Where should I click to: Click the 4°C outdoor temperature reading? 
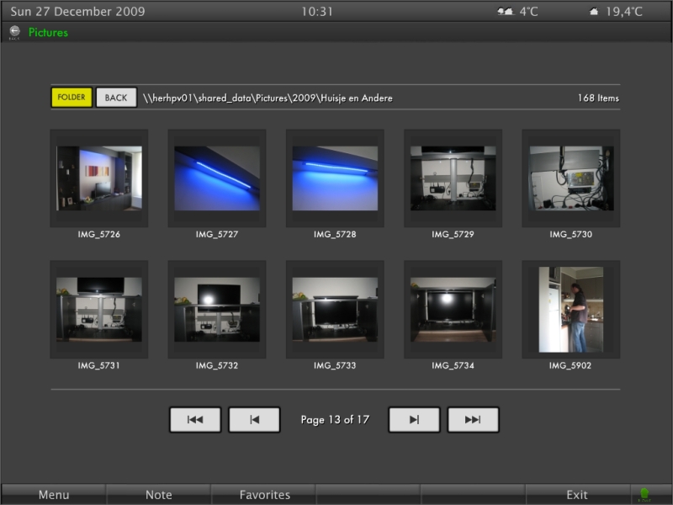click(528, 12)
